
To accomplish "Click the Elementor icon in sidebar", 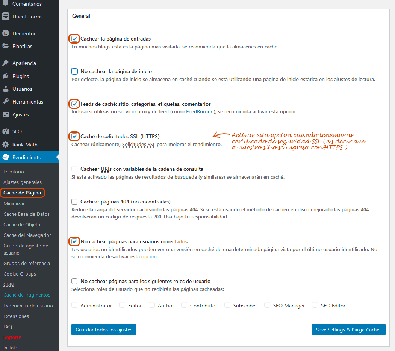I will pos(6,33).
